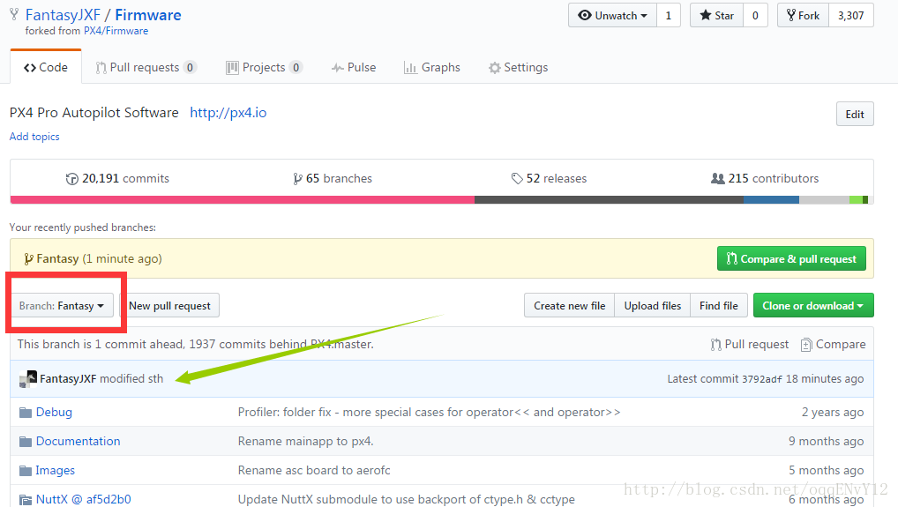Open the NuttX @ af5d2b0 submodule
The height and width of the screenshot is (507, 898).
pos(83,500)
